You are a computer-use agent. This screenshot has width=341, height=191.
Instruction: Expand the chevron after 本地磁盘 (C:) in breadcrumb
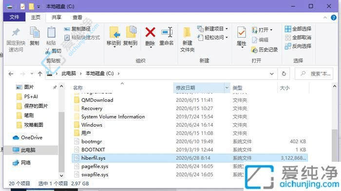[x=118, y=74]
